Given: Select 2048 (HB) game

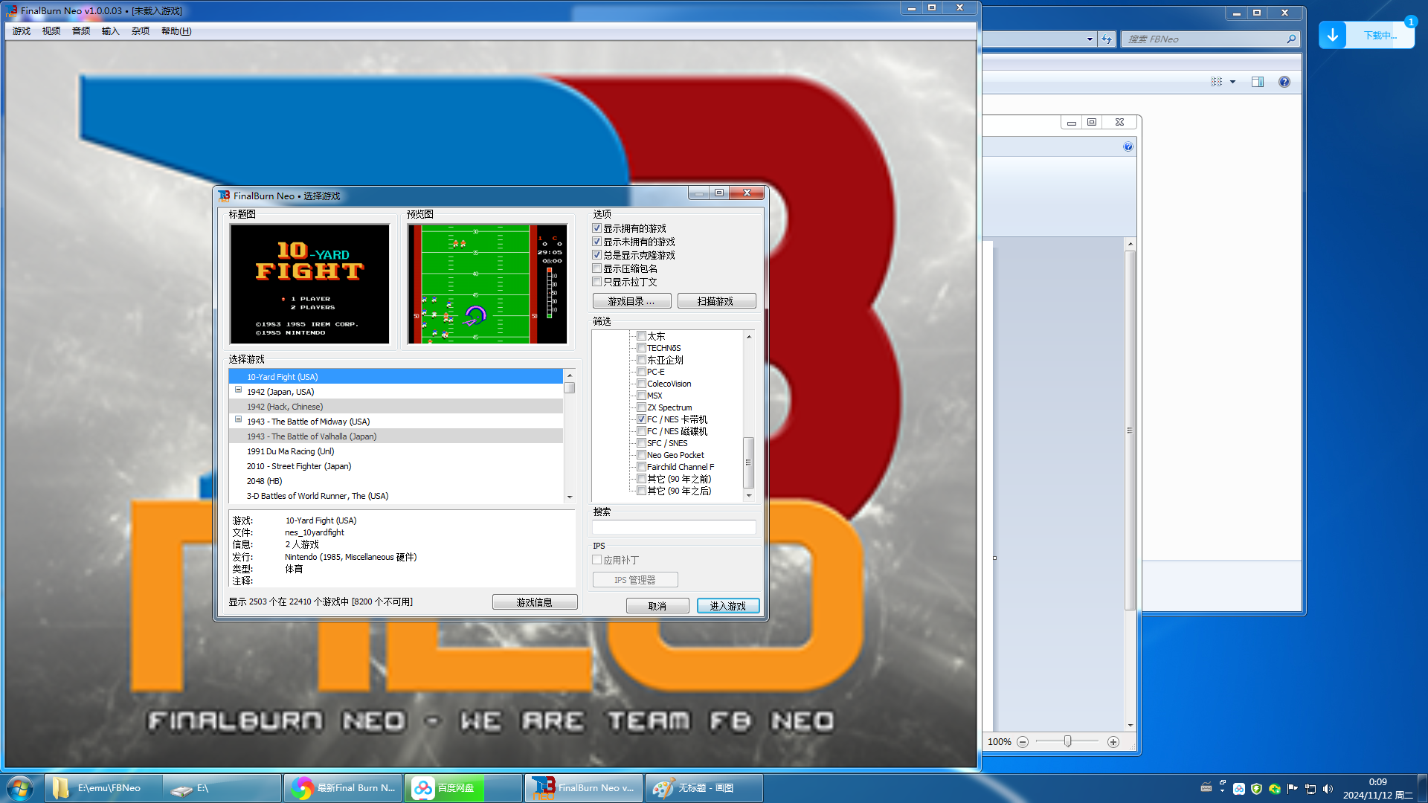Looking at the screenshot, I should pyautogui.click(x=396, y=481).
